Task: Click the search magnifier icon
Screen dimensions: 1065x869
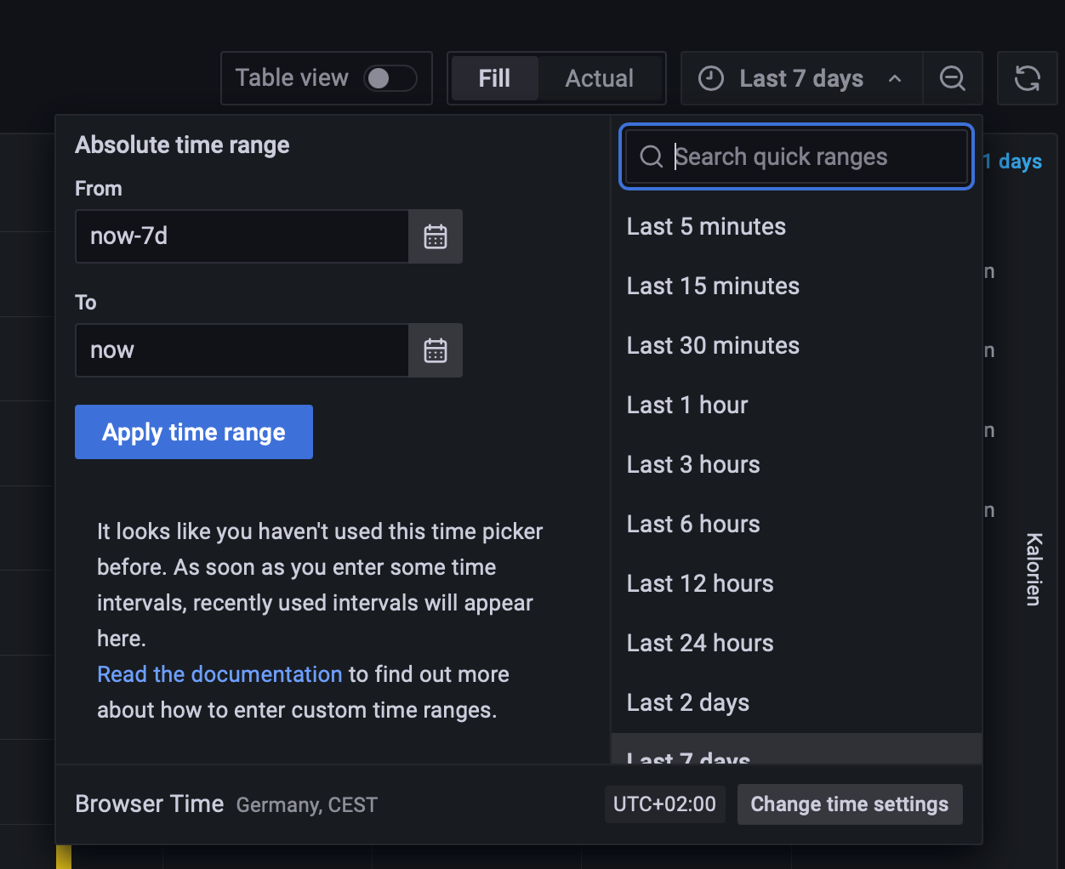Action: pyautogui.click(x=652, y=156)
